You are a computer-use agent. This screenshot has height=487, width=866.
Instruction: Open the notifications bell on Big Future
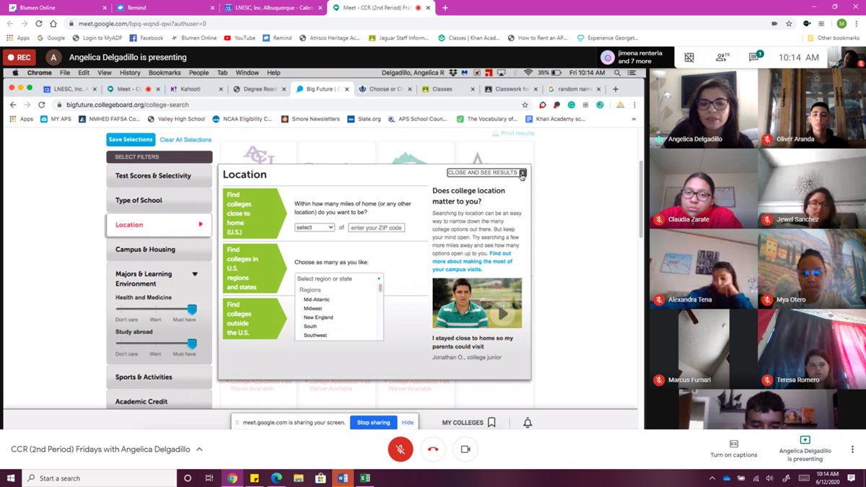point(528,423)
